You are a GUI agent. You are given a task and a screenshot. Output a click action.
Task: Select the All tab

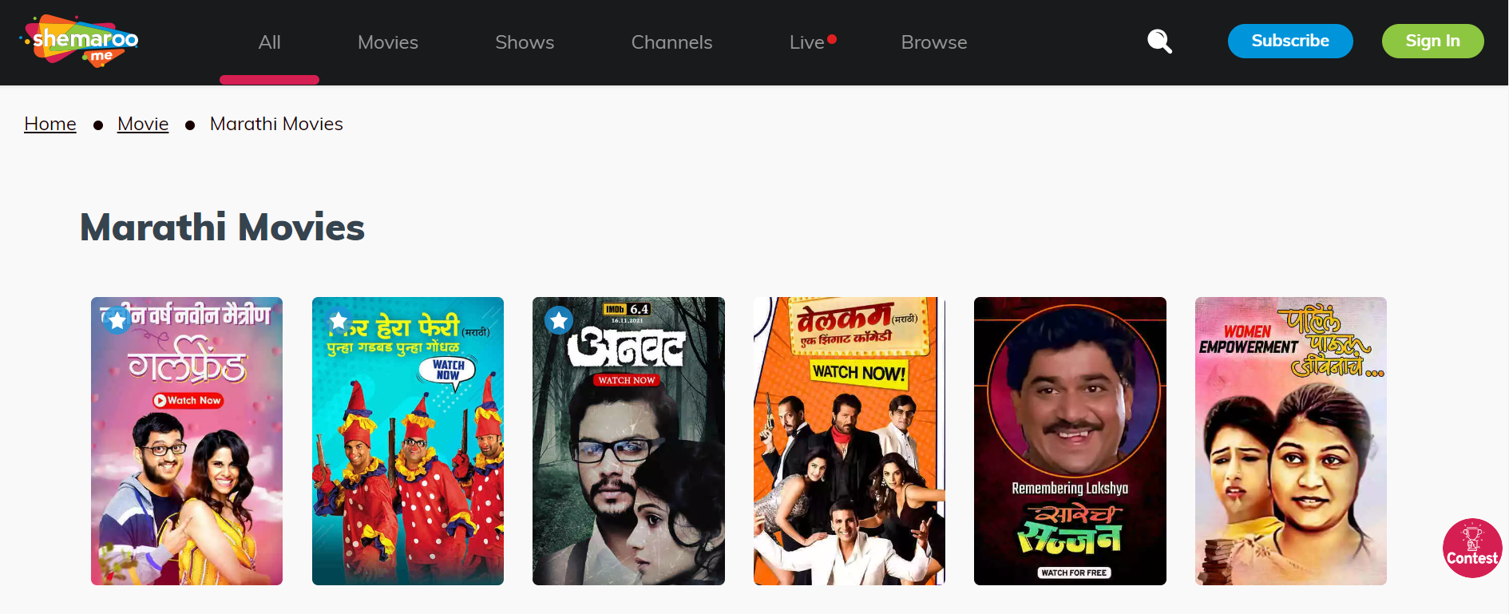(270, 42)
